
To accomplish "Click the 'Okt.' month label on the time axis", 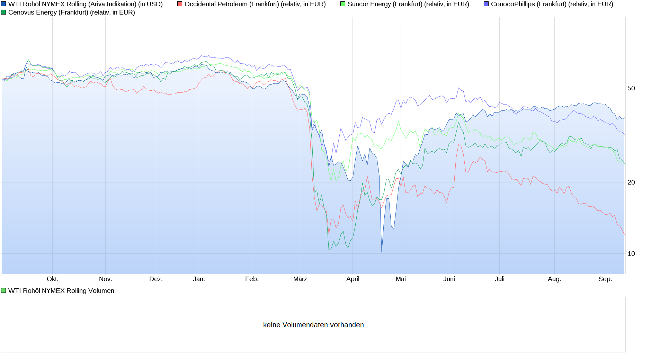I will pos(53,279).
